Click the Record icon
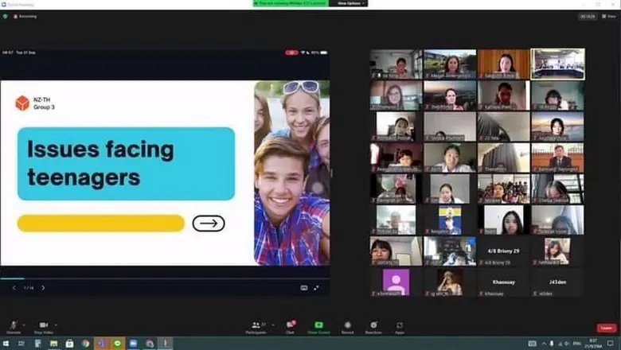The height and width of the screenshot is (350, 621). 347,325
